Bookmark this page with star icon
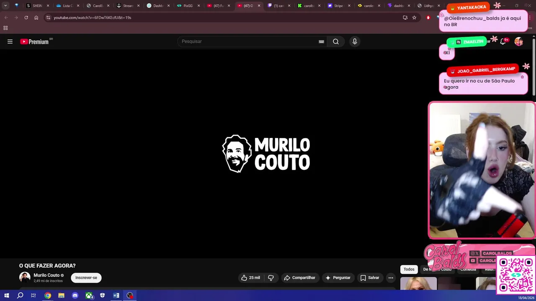Viewport: 536px width, 301px height. tap(414, 18)
